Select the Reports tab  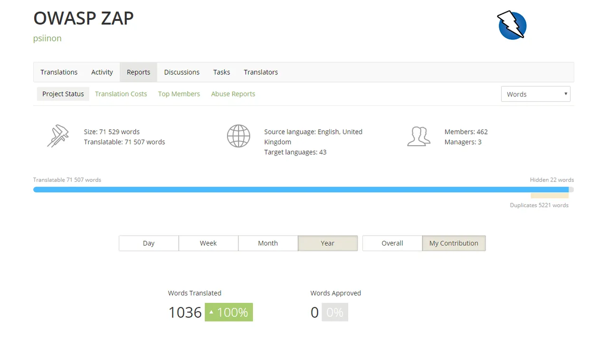pyautogui.click(x=138, y=72)
